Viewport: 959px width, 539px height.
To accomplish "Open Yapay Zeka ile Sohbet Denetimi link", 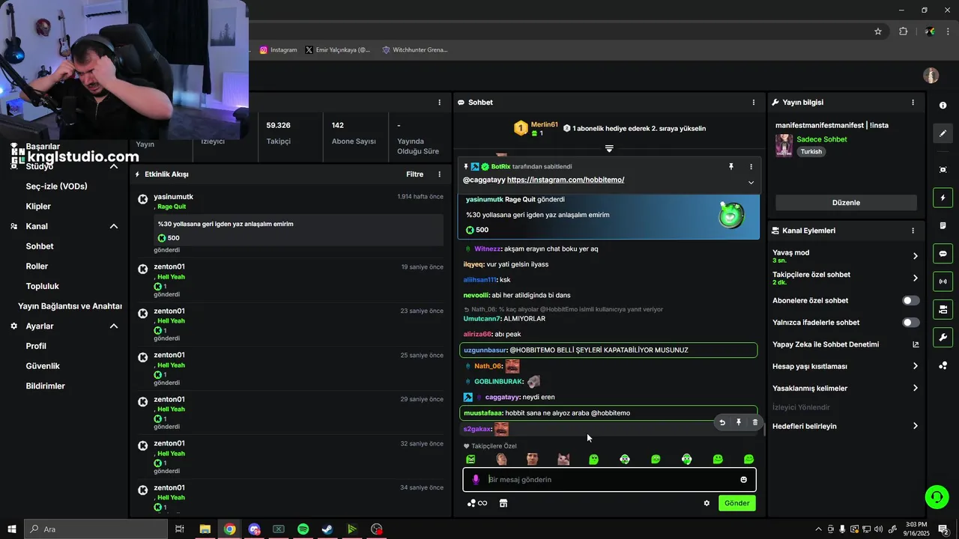I will coord(845,344).
